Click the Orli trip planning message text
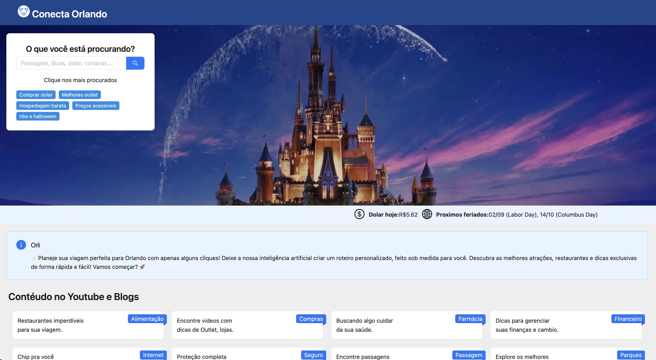This screenshot has height=360, width=656. click(x=334, y=262)
